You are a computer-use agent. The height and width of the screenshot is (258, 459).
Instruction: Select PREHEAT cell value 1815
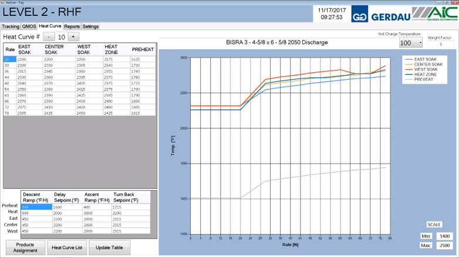143,113
